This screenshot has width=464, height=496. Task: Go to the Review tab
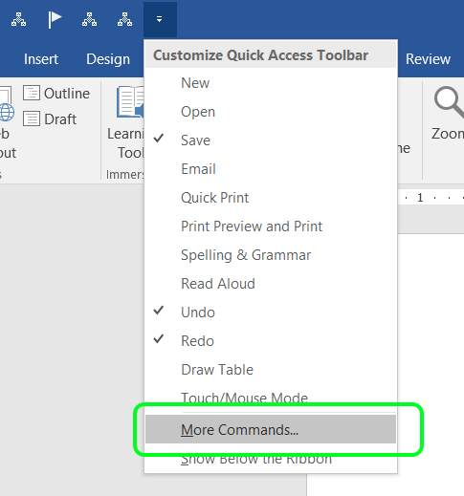(x=428, y=59)
